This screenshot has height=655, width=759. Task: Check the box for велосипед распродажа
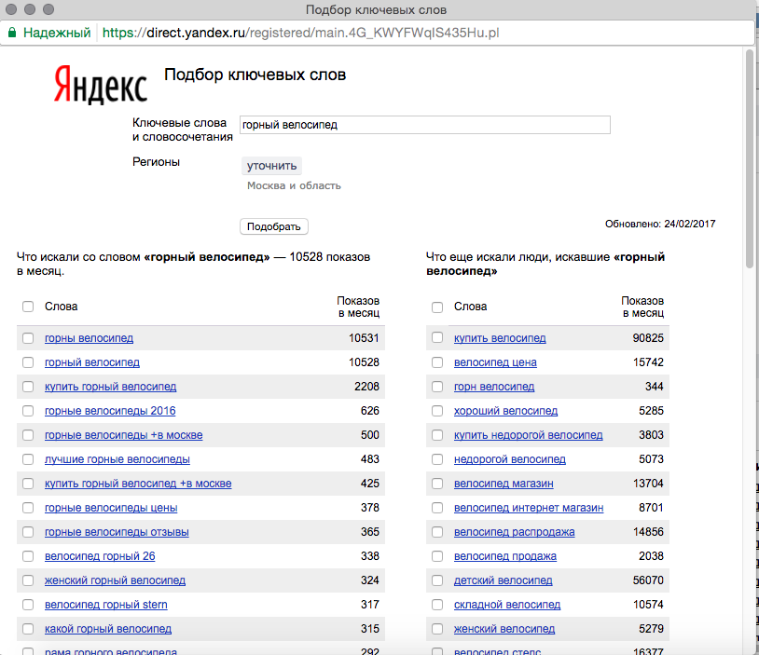(437, 532)
